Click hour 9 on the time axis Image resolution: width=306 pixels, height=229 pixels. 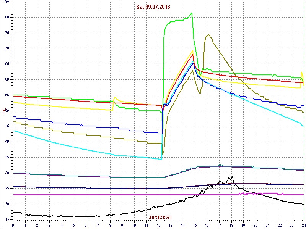pos(122,224)
